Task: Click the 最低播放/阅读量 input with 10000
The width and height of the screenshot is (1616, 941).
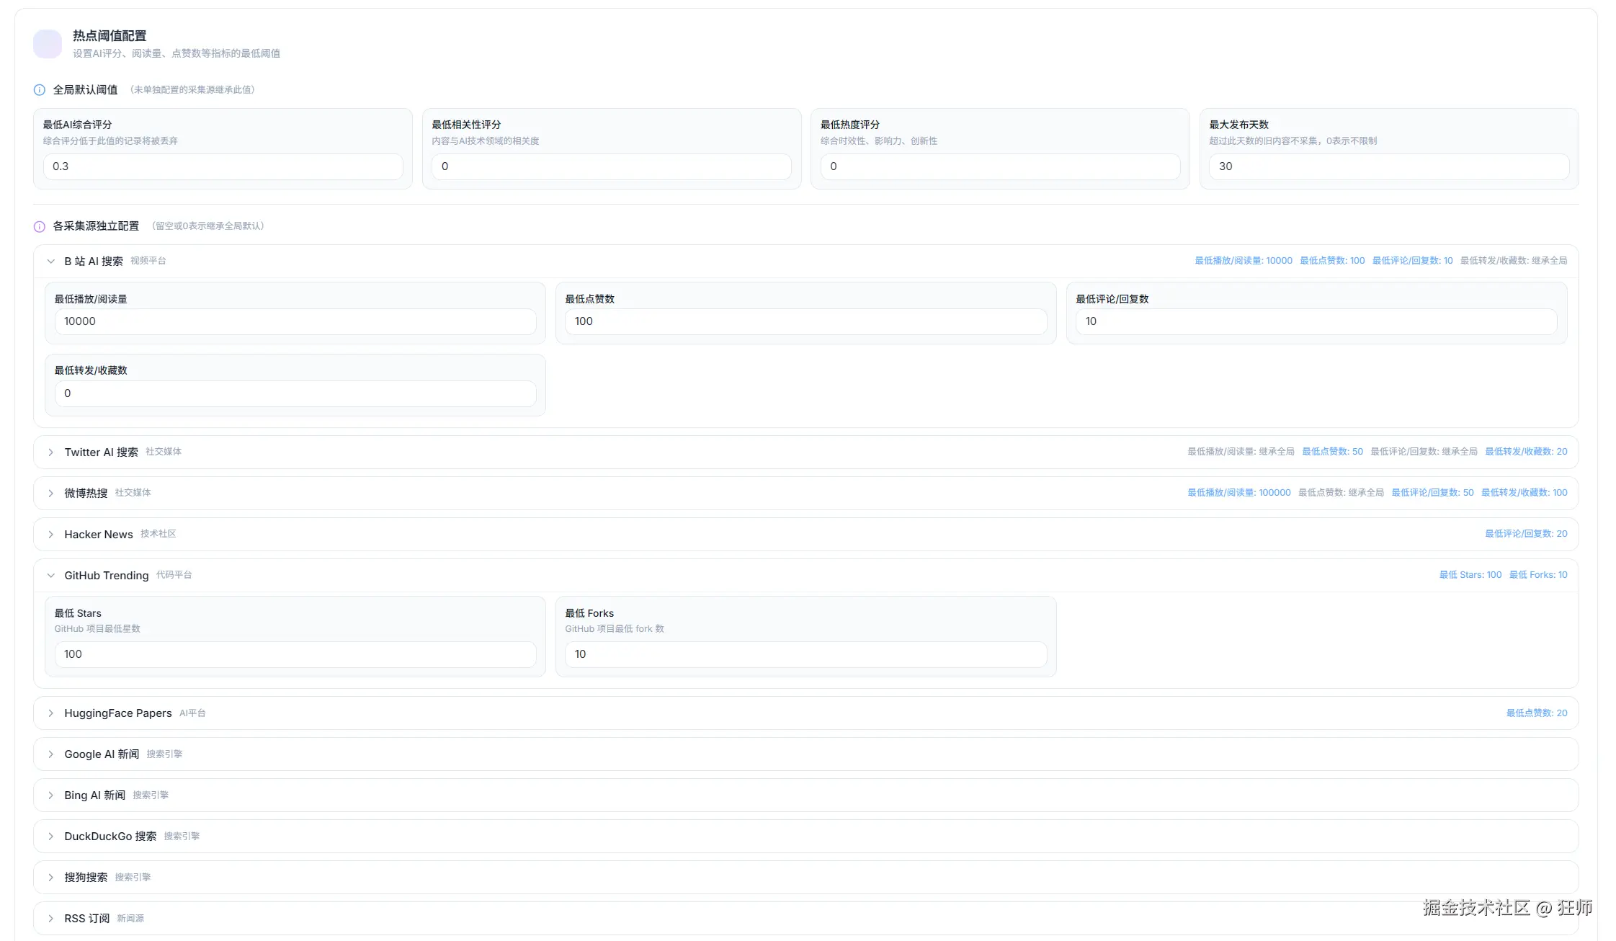Action: click(x=295, y=321)
